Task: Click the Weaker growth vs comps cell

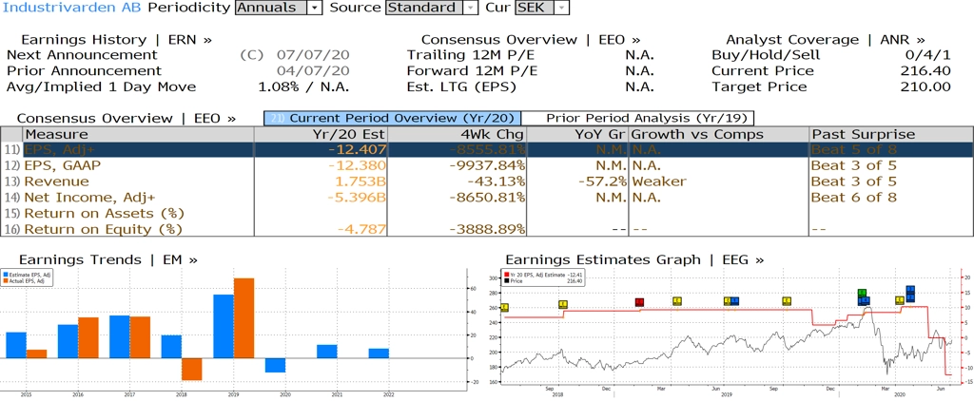Action: tap(660, 181)
